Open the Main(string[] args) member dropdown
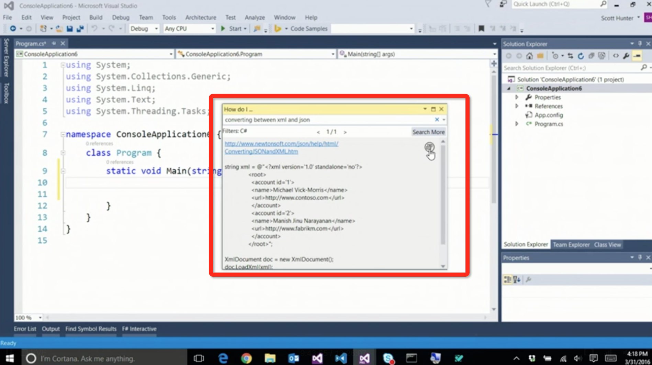Viewport: 652px width, 365px height. [x=494, y=54]
